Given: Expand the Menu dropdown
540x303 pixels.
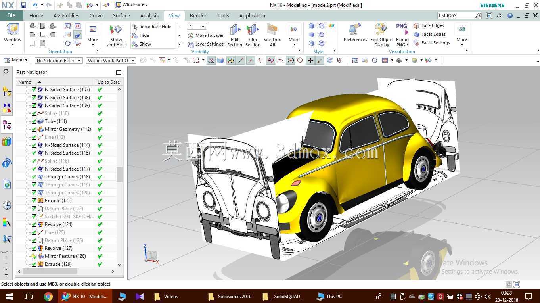Looking at the screenshot, I should click(16, 60).
